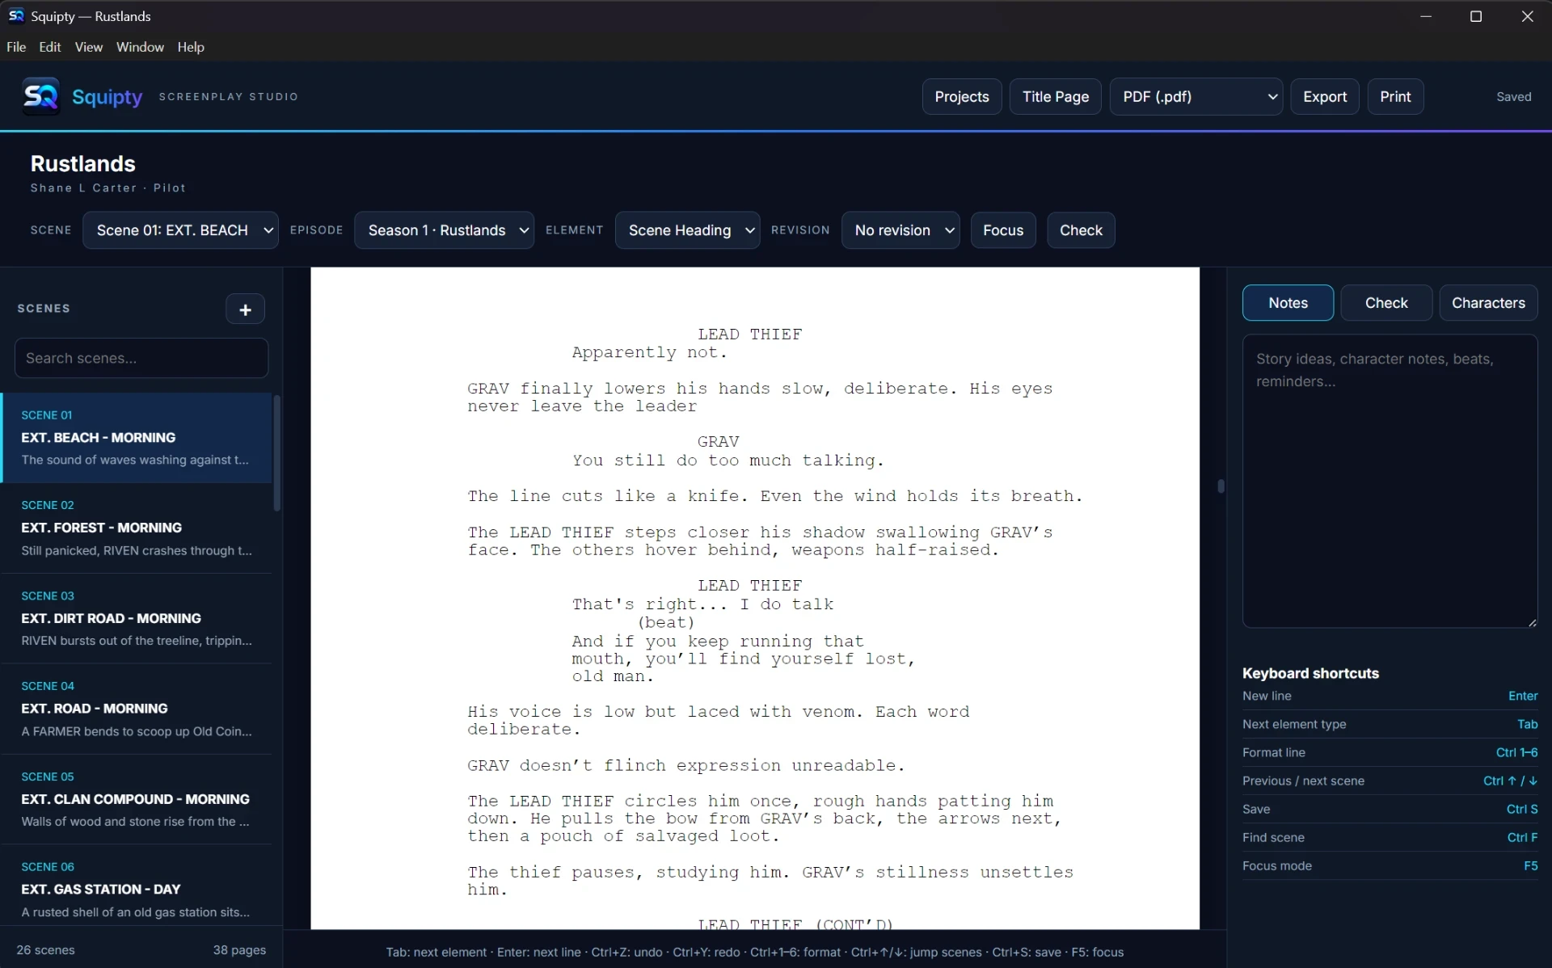
Task: Add a new scene with plus button
Action: click(245, 309)
